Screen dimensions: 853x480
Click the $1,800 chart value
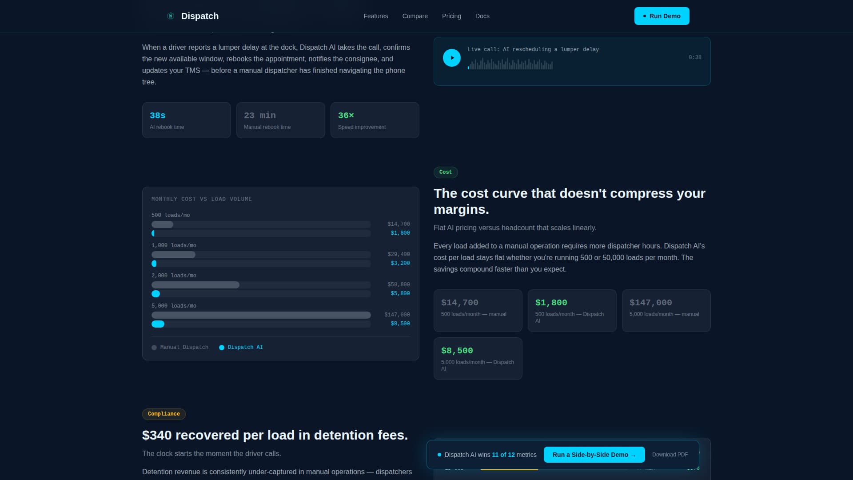400,233
